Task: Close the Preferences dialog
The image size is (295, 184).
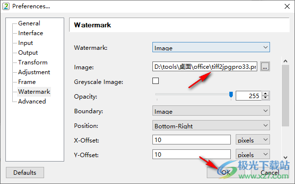Action: tap(287, 6)
